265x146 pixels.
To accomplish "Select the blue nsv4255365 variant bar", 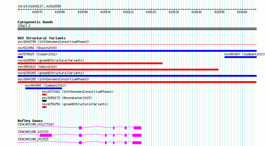I will click(x=137, y=76).
